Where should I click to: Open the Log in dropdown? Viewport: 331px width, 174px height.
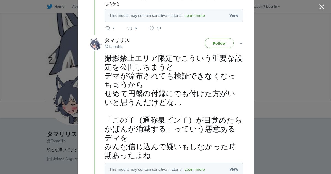point(273,7)
